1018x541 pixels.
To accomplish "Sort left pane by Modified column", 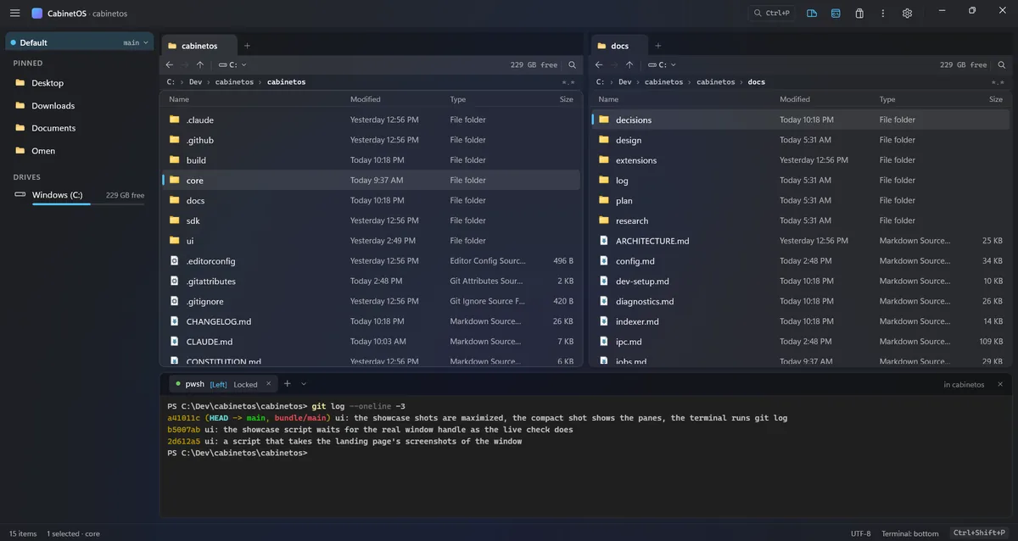I will (x=366, y=99).
